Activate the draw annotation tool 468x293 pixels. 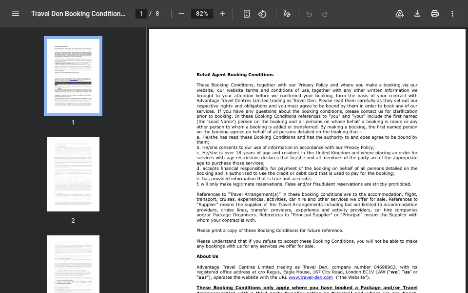(x=287, y=14)
